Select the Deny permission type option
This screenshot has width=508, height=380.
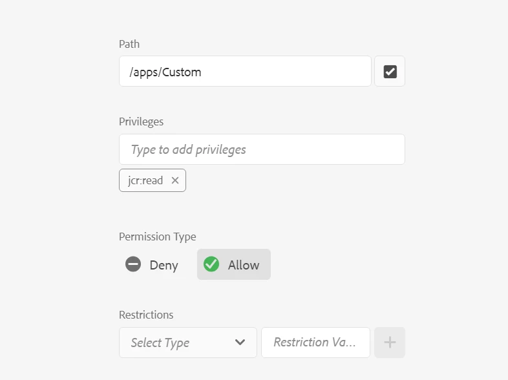pos(153,264)
